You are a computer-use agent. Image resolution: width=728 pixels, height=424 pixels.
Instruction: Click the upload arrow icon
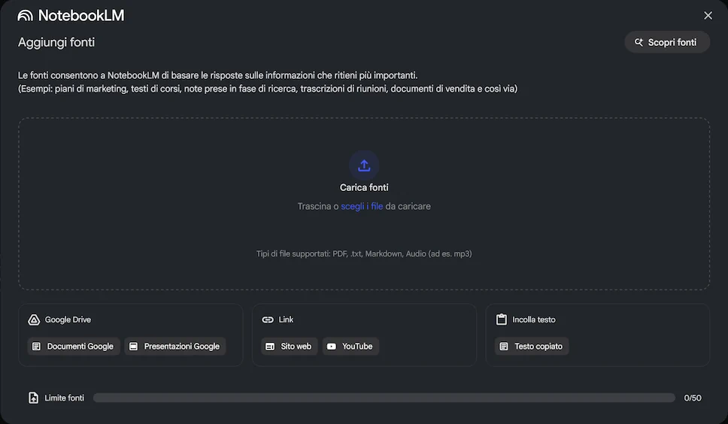364,165
